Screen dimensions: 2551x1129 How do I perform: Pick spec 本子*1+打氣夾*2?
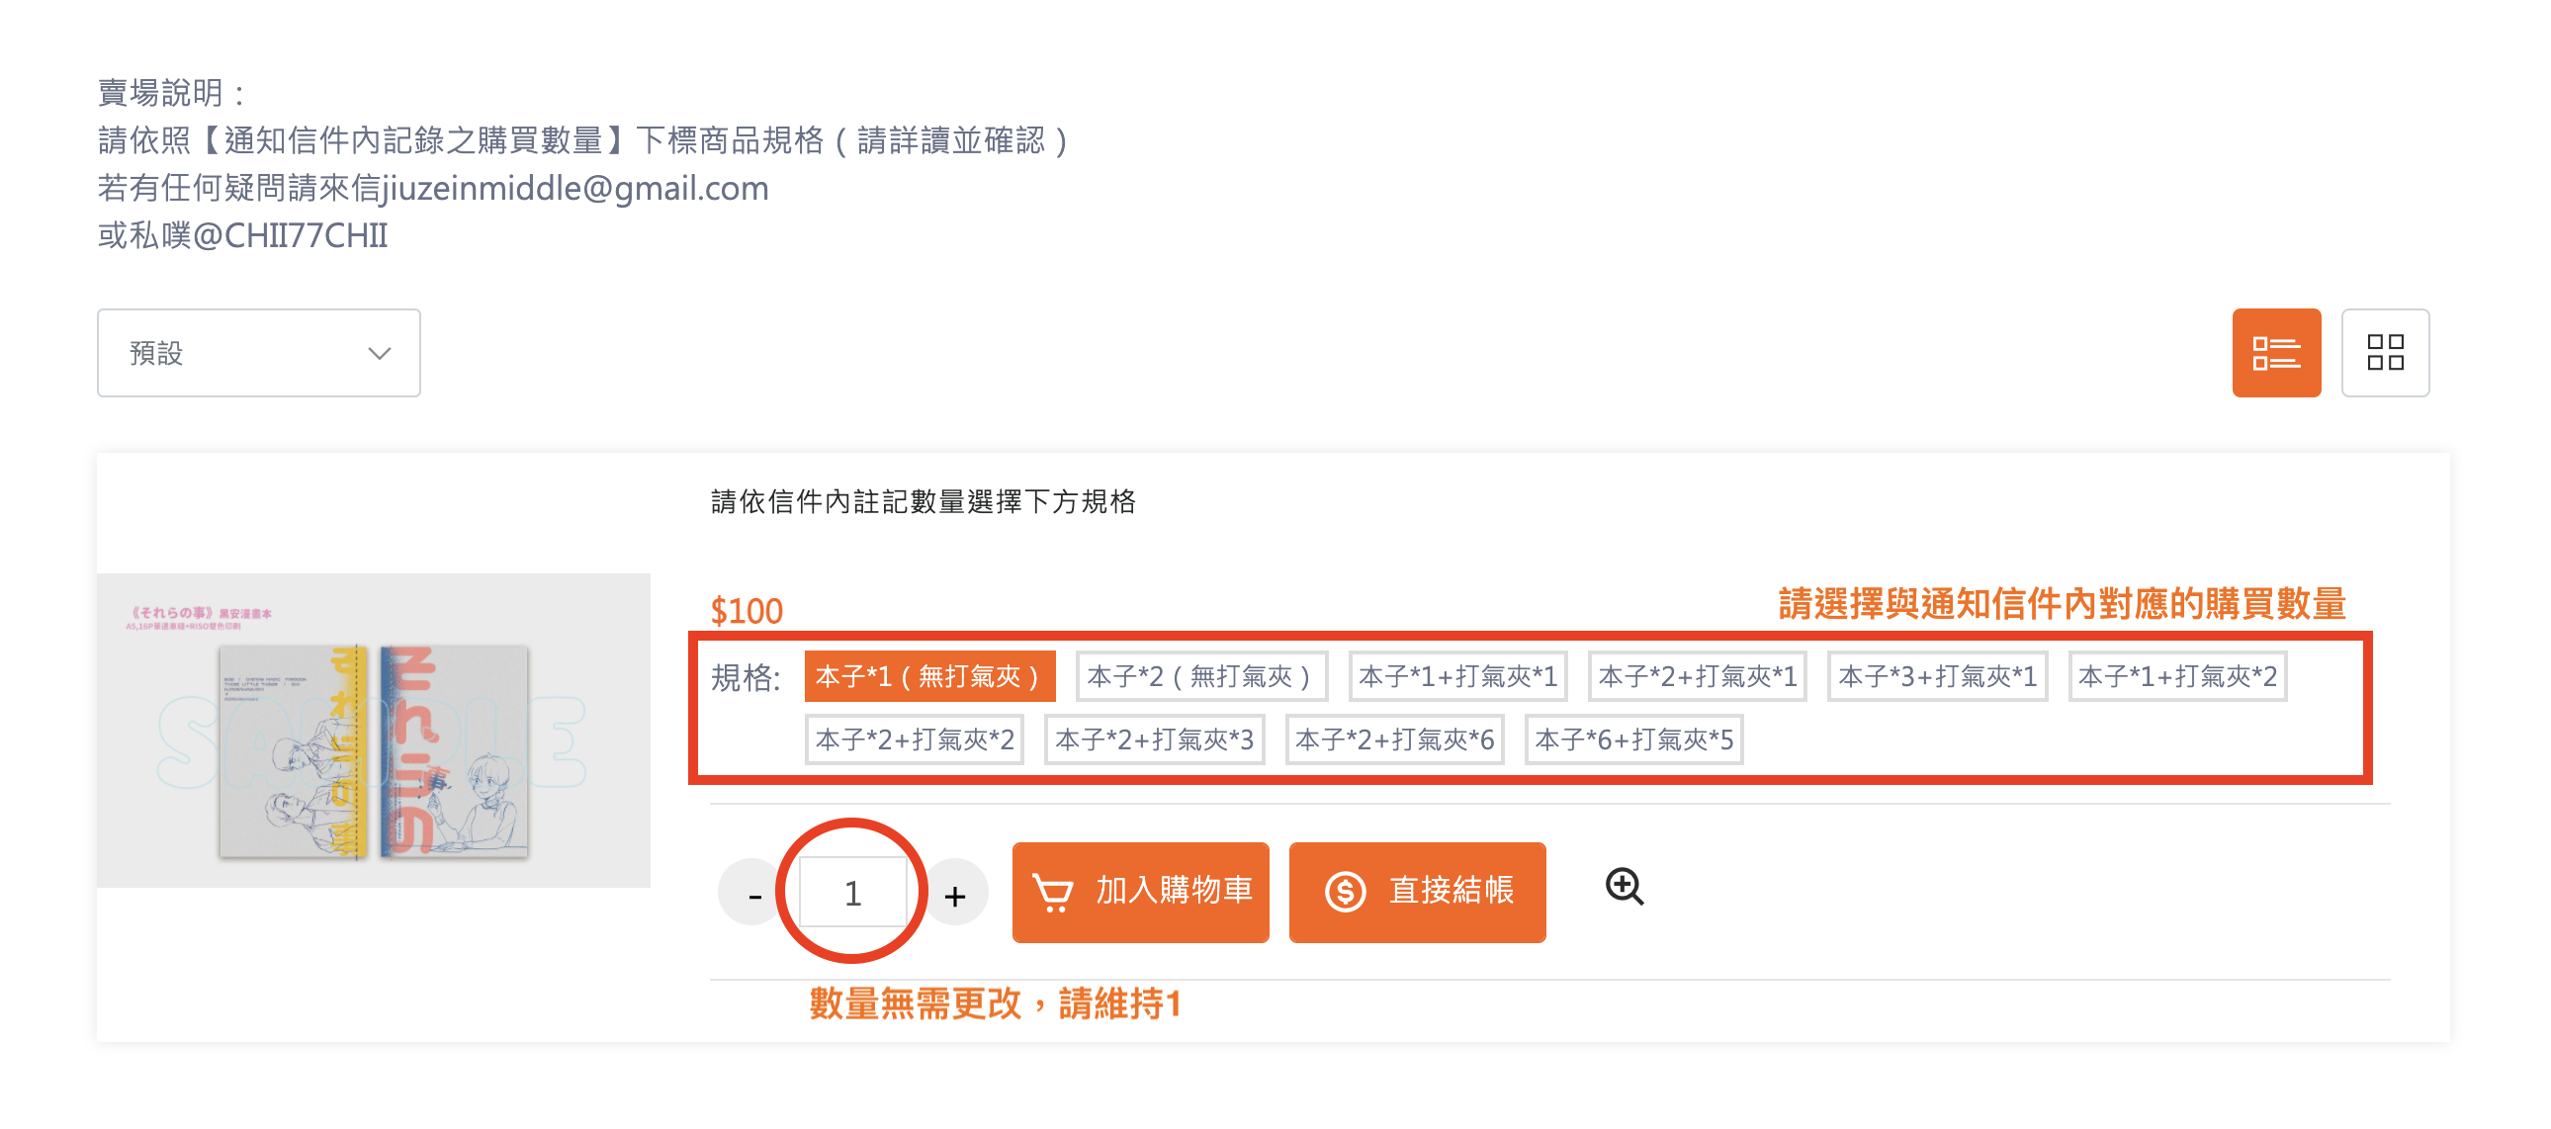click(x=2177, y=676)
